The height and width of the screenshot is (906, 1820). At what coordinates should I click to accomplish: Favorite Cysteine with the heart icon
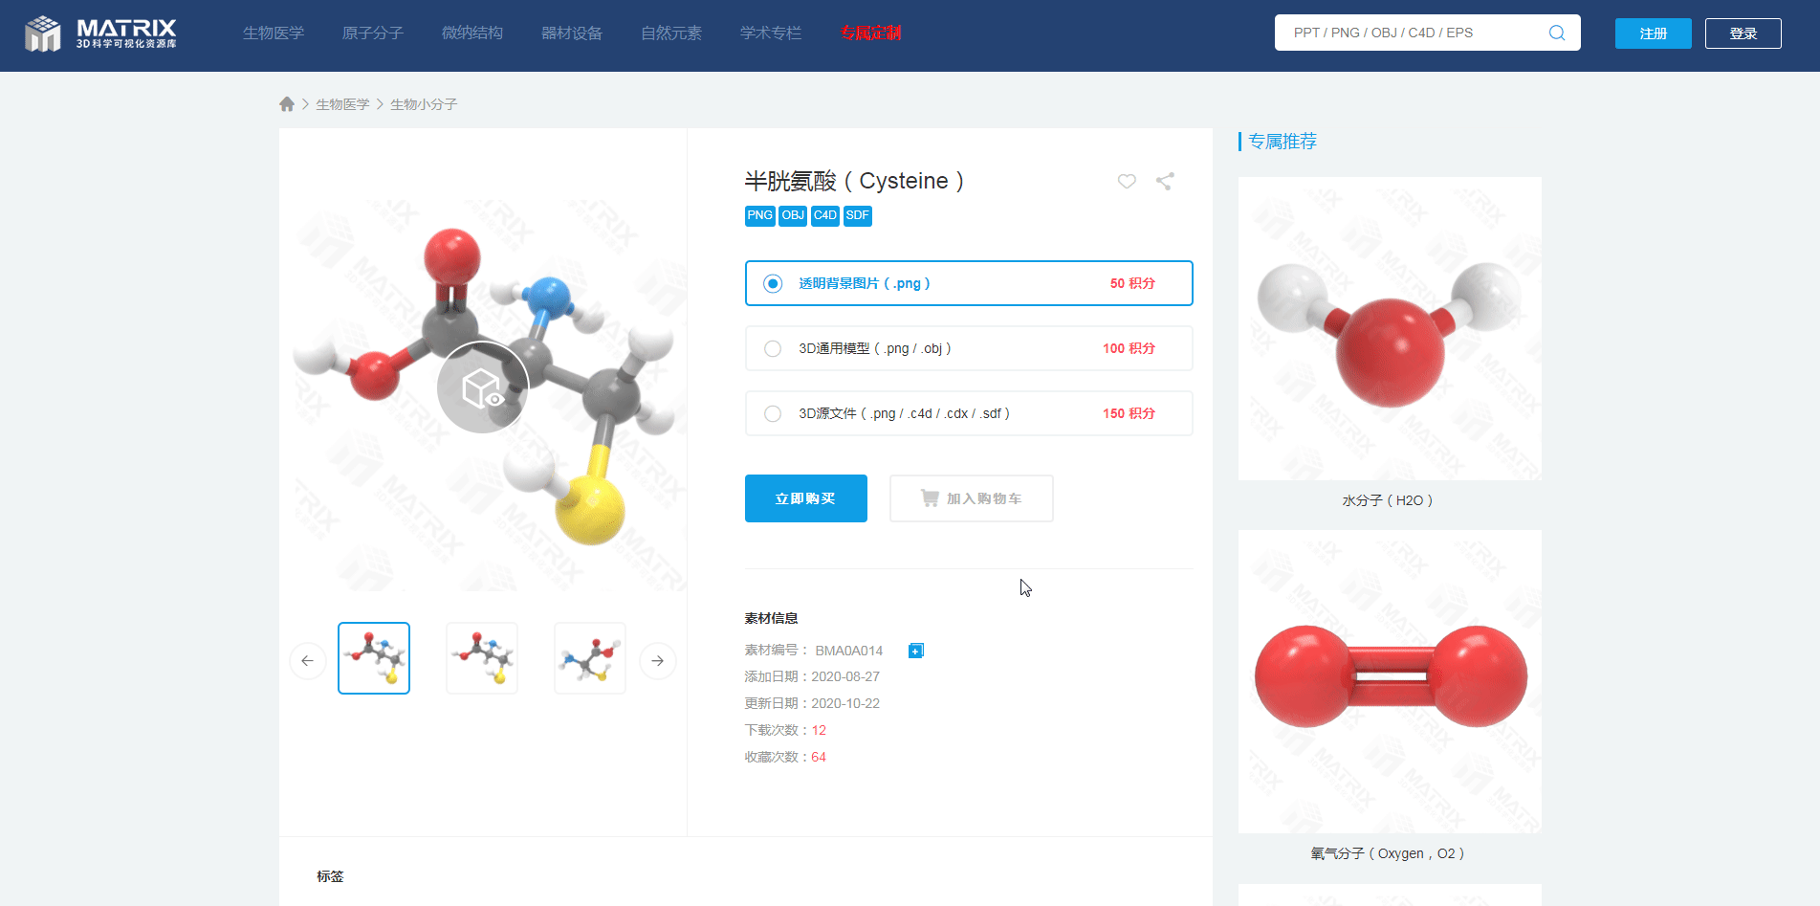pos(1127,181)
